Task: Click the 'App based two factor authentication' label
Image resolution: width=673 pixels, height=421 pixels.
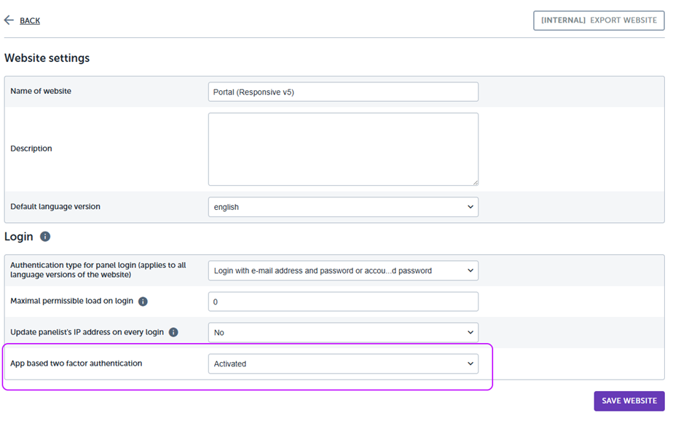Action: [76, 363]
